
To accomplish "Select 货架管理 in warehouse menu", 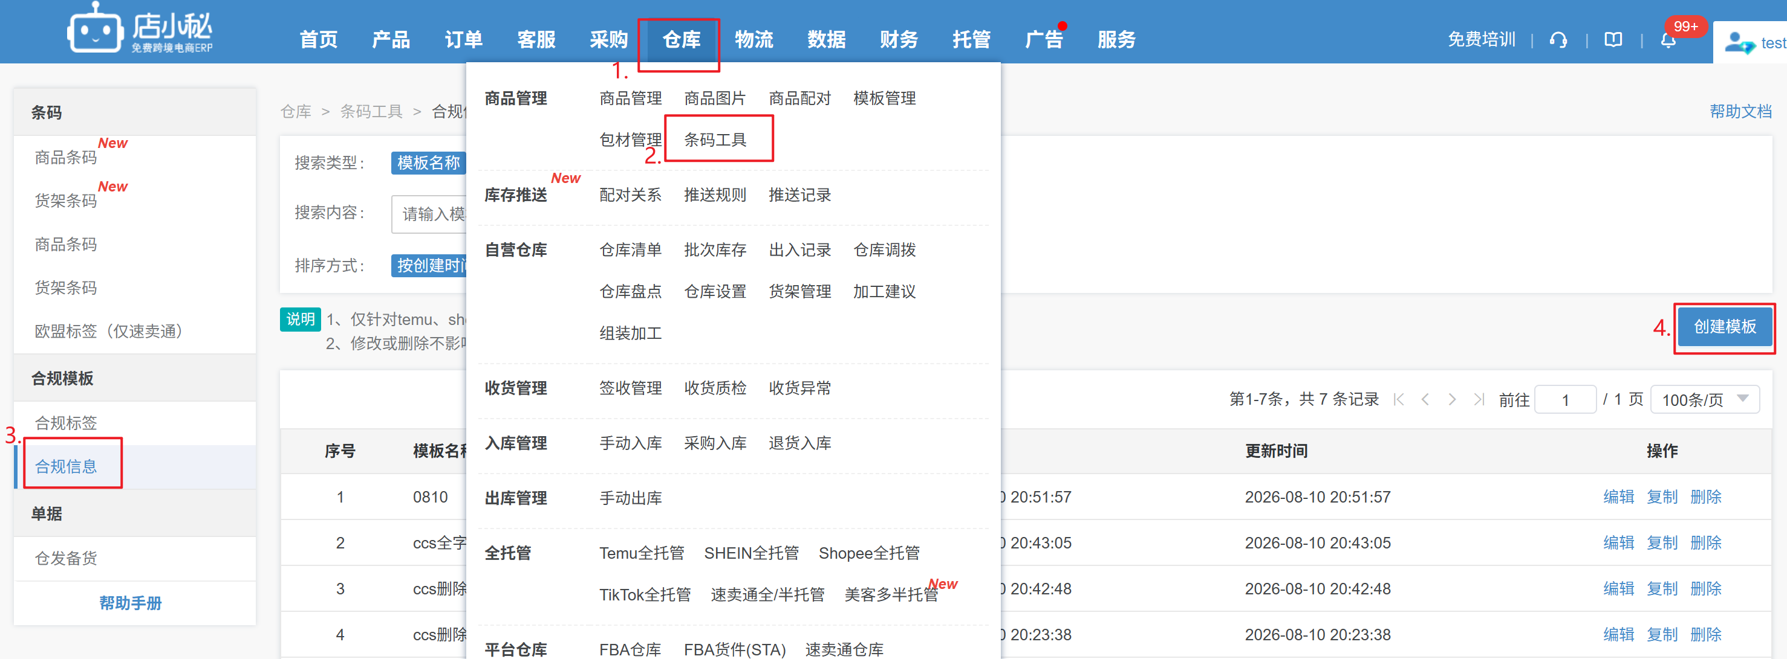I will pos(800,291).
